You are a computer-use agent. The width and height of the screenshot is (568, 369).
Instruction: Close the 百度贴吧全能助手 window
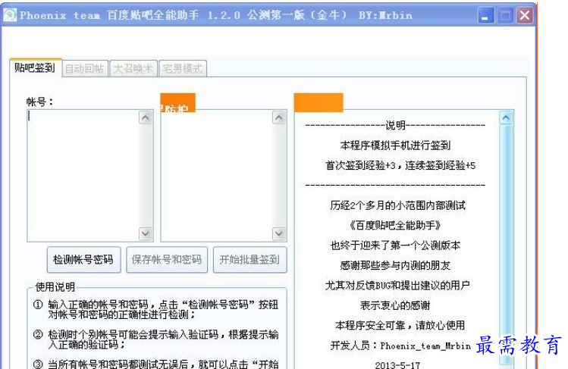pyautogui.click(x=525, y=16)
